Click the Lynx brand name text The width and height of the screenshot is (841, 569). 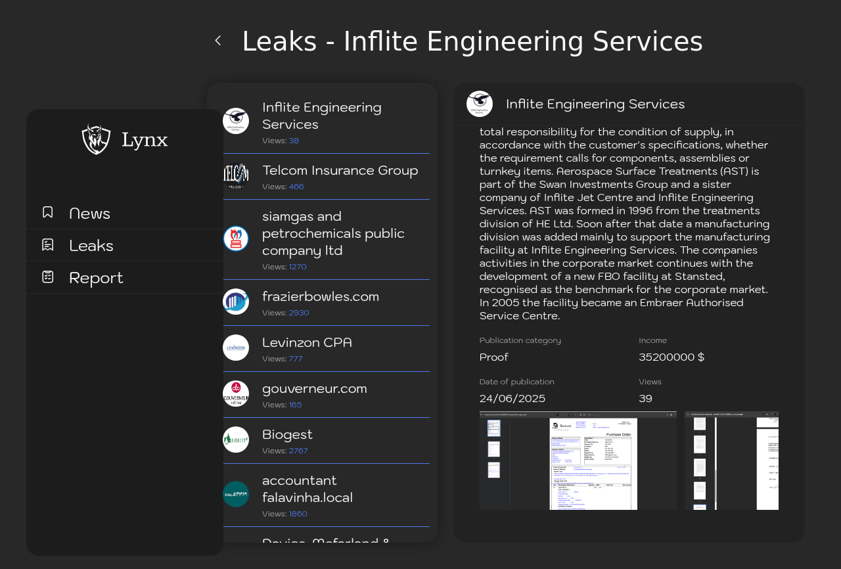[145, 140]
